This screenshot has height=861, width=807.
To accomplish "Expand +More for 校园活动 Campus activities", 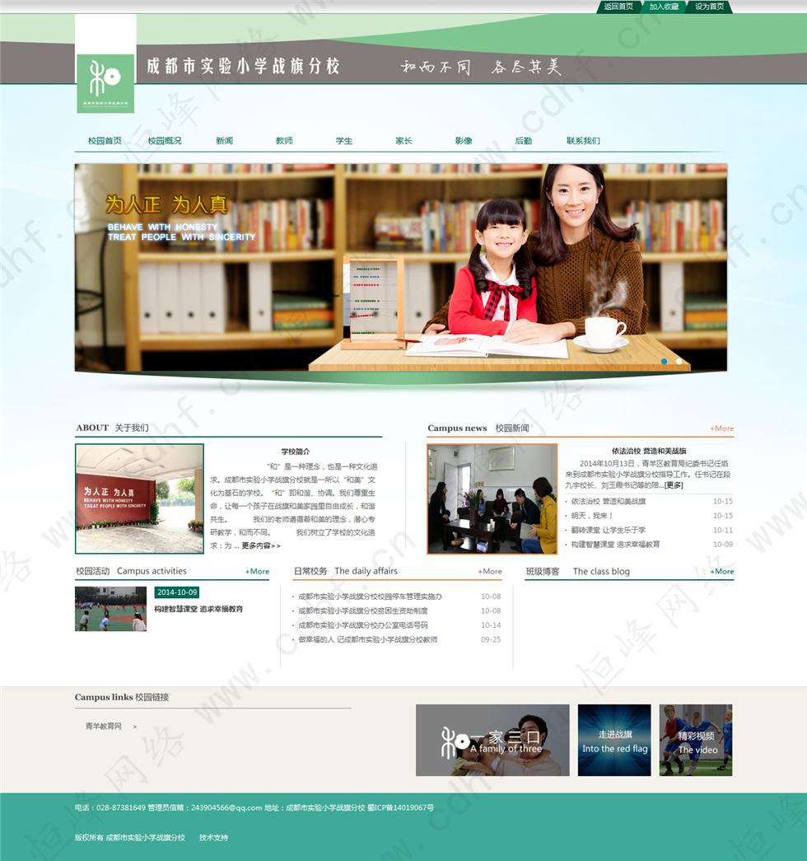I will [x=257, y=571].
